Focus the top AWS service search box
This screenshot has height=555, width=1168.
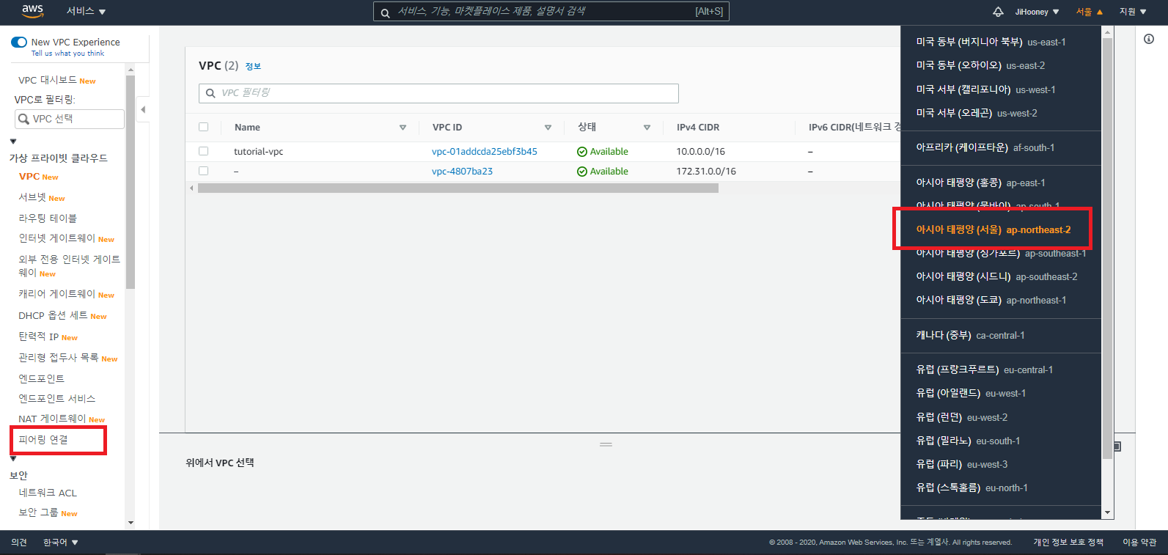[551, 12]
